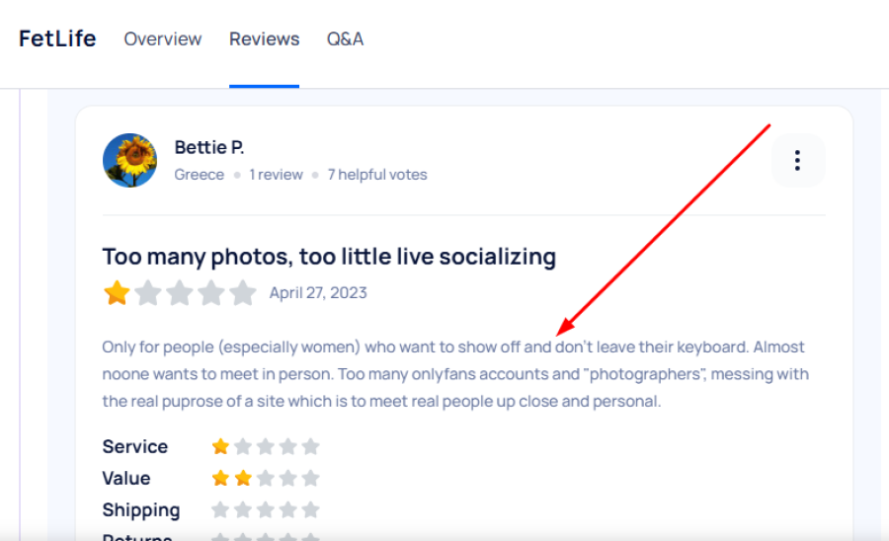The height and width of the screenshot is (541, 889).
Task: Click the '7 helpful votes' text
Action: (377, 175)
